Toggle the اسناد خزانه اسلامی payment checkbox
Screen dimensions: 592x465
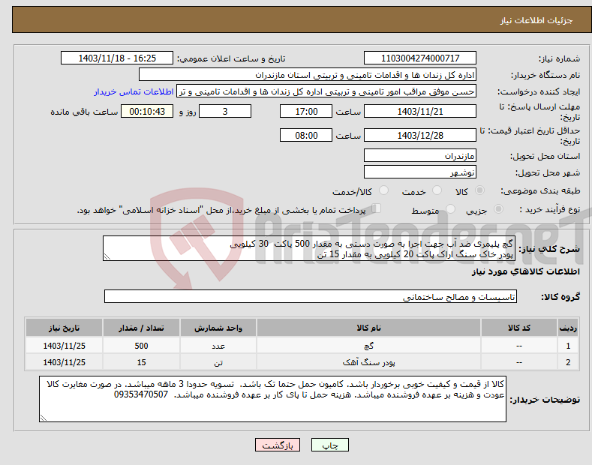click(x=377, y=208)
